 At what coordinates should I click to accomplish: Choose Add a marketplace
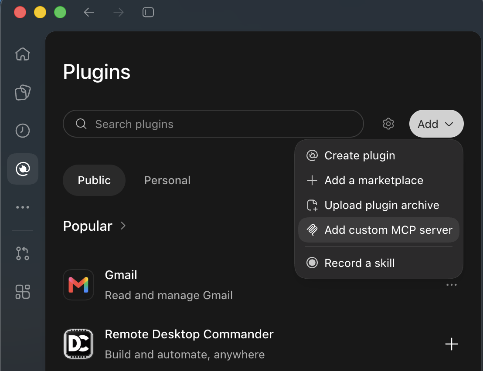pos(378,180)
